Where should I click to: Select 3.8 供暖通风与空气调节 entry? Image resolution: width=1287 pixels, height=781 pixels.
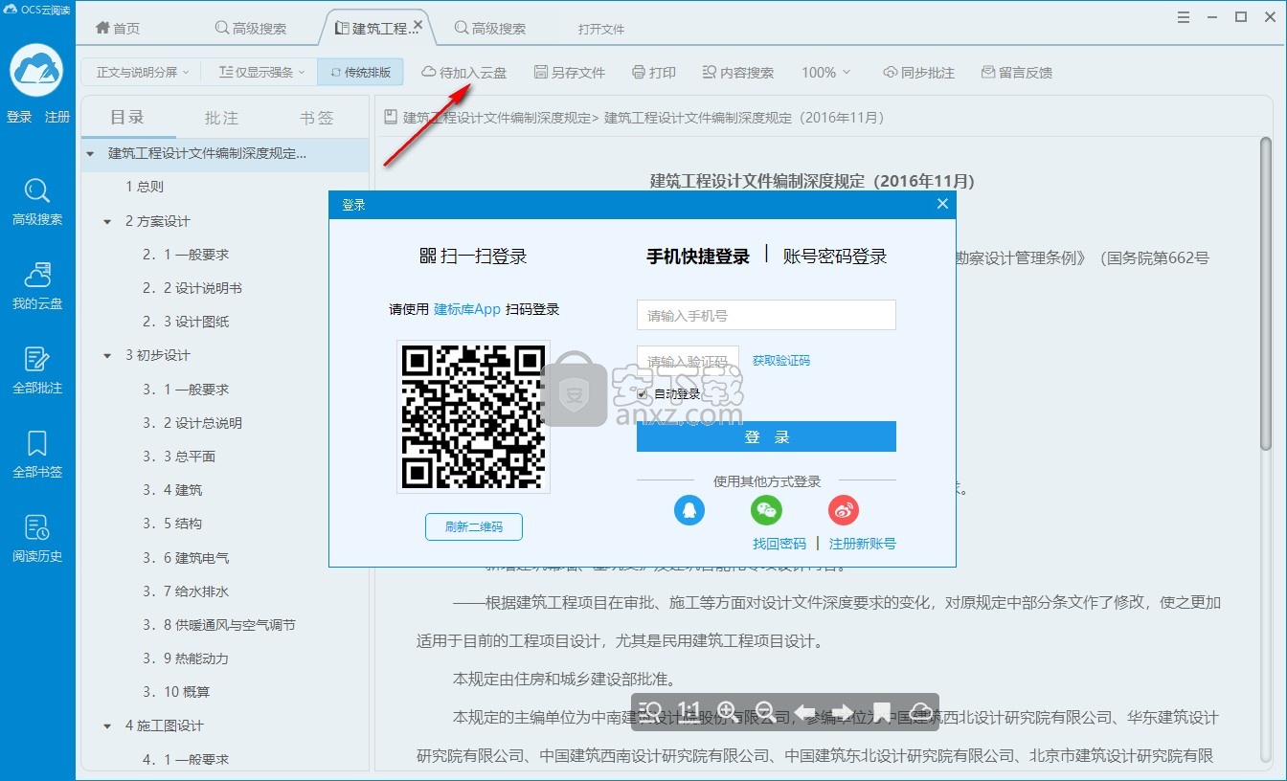(219, 625)
